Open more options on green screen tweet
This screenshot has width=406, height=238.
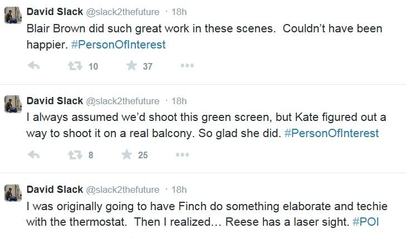point(182,155)
